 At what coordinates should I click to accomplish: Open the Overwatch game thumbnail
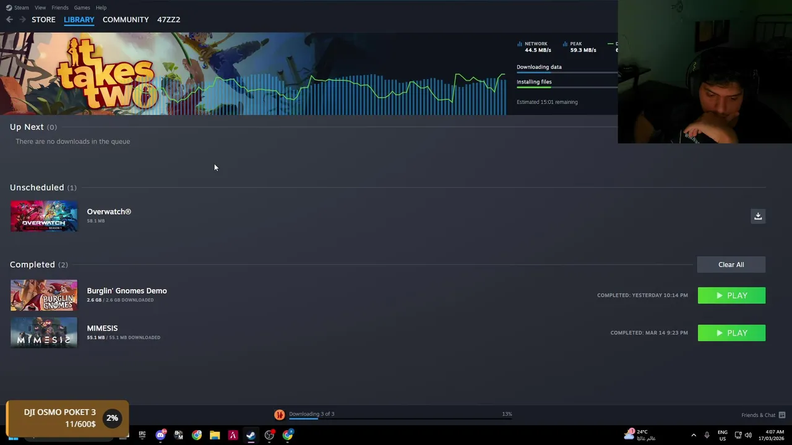pos(44,216)
